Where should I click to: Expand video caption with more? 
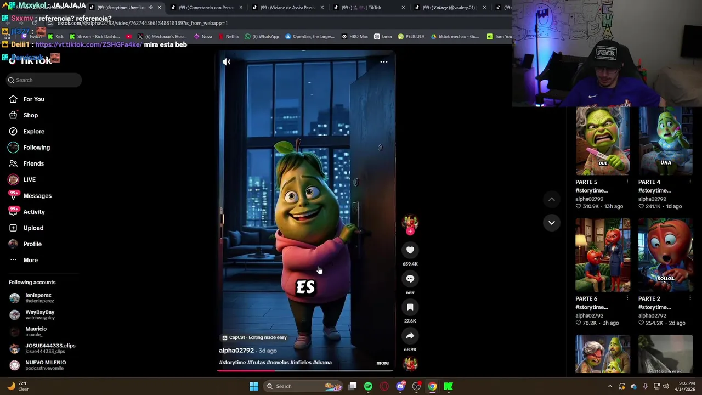click(x=383, y=363)
